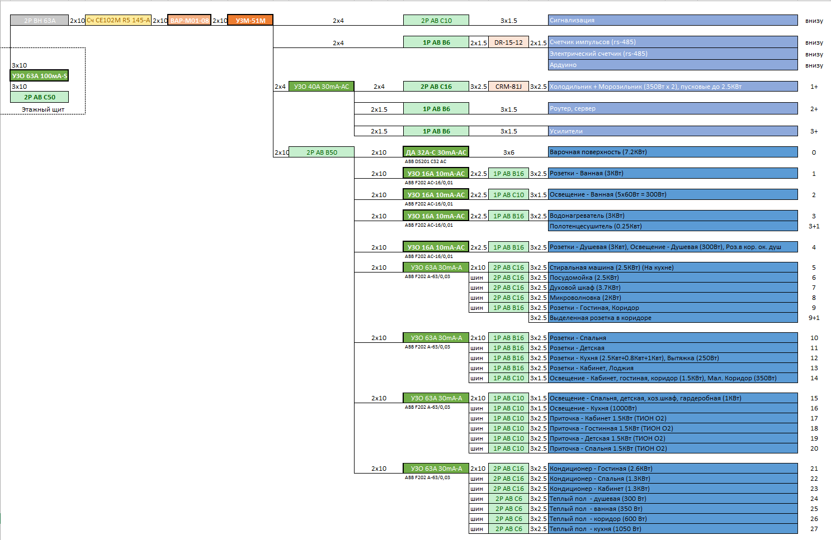Viewport: 831px width, 540px height.
Task: Select 'Приточка - Гостинная 1.5КВт' cell
Action: pyautogui.click(x=673, y=428)
